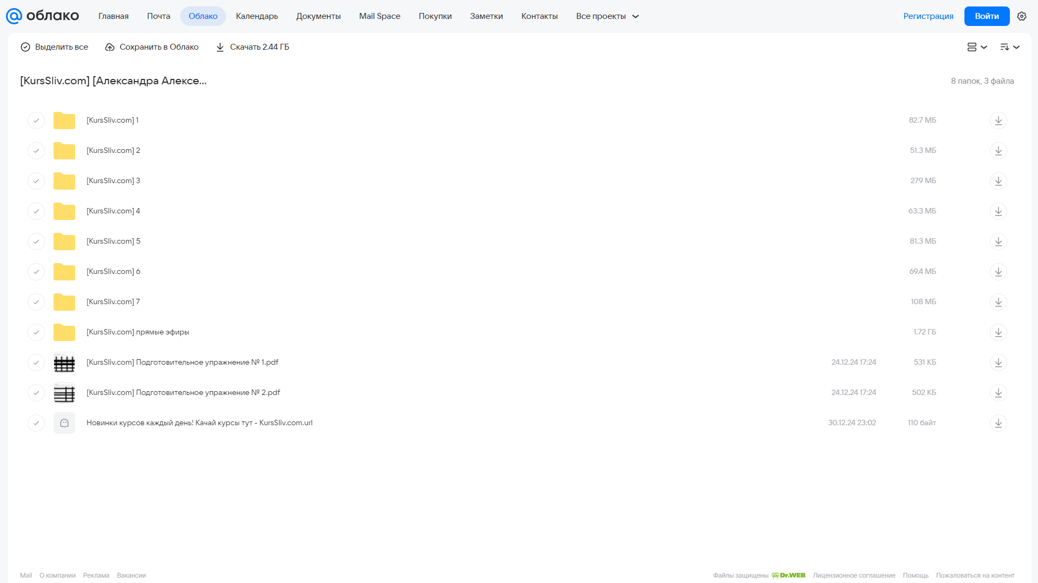Download the KursSliv.com.url shortcut file
This screenshot has width=1038, height=583.
pyautogui.click(x=998, y=423)
